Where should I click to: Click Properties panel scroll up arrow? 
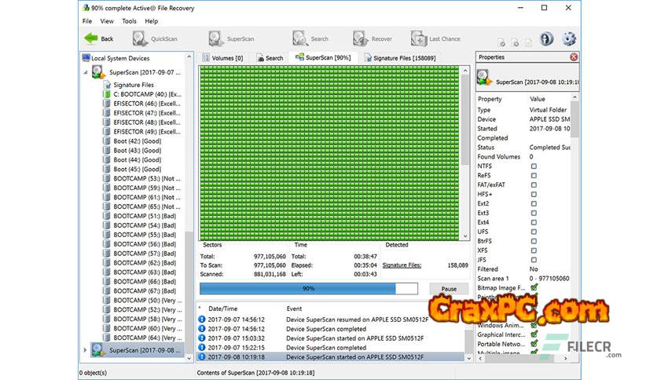pos(574,97)
